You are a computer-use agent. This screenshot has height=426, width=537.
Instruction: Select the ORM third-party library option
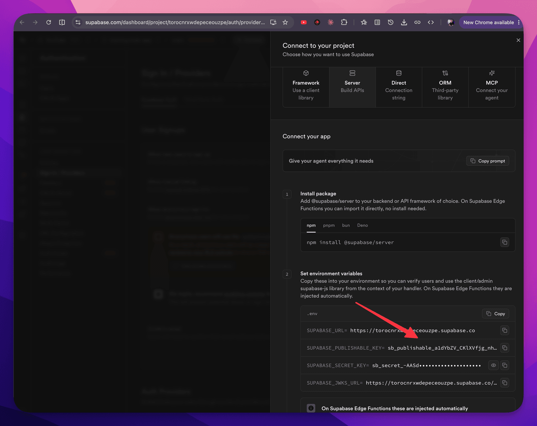click(445, 87)
